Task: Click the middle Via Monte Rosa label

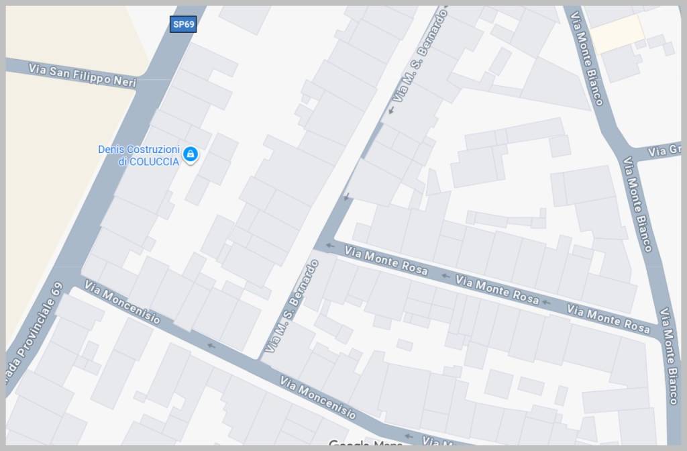Action: 497,290
